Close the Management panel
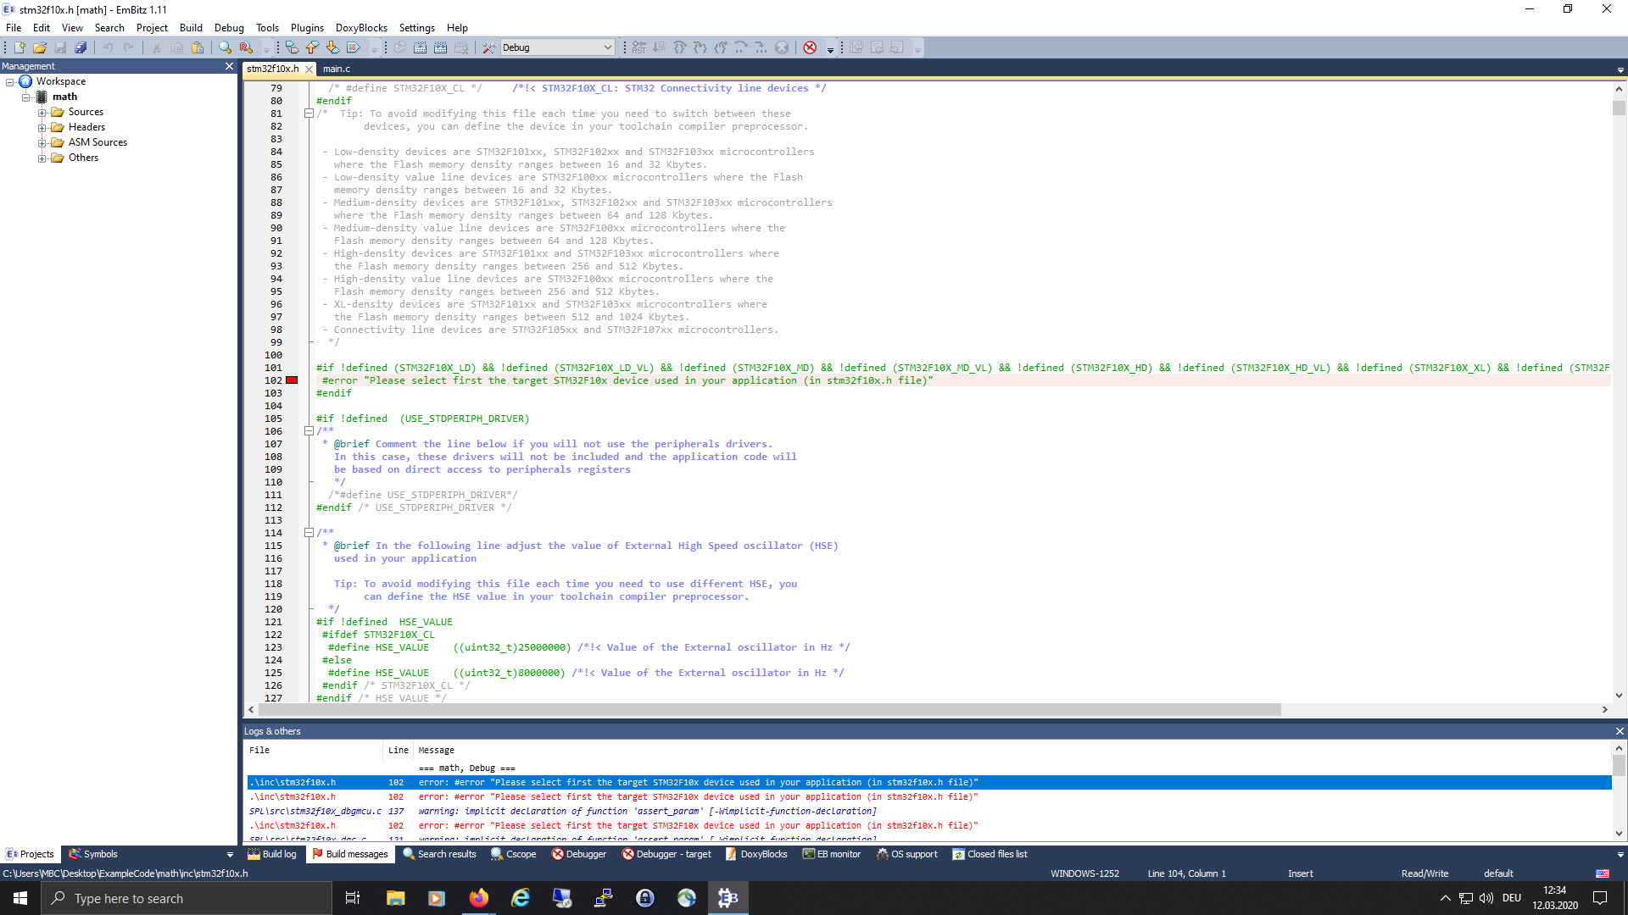This screenshot has height=915, width=1628. click(229, 66)
